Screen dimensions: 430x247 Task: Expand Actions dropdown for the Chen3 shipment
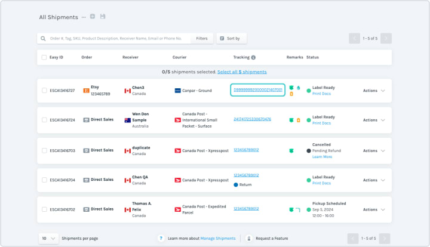click(374, 91)
